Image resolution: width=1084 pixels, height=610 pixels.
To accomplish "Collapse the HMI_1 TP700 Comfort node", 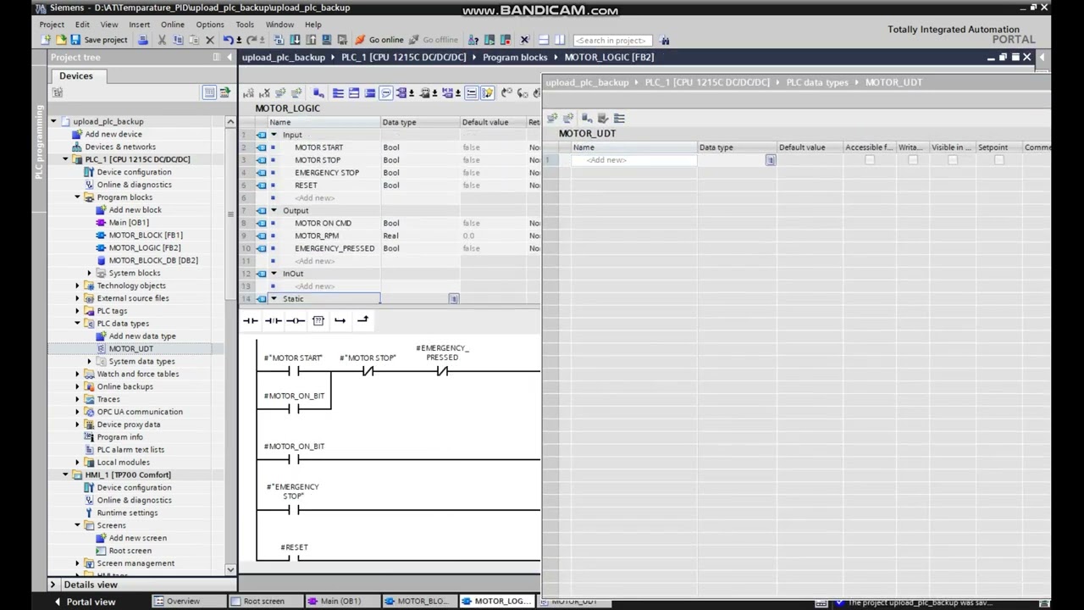I will (66, 474).
